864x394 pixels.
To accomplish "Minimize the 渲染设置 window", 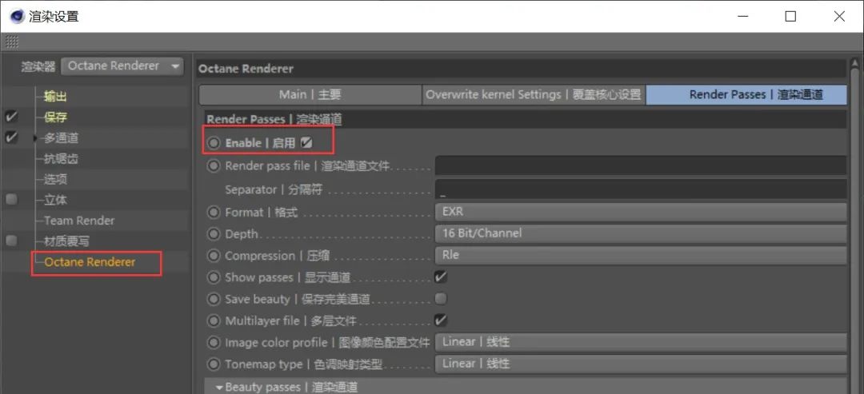I will (742, 17).
